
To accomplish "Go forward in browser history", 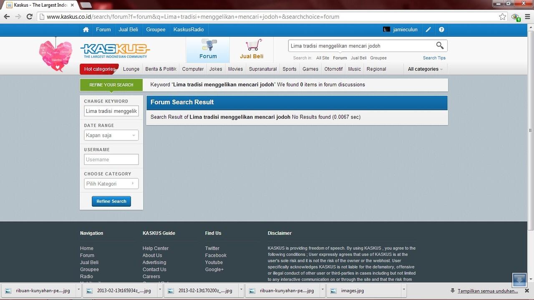I will (x=18, y=17).
